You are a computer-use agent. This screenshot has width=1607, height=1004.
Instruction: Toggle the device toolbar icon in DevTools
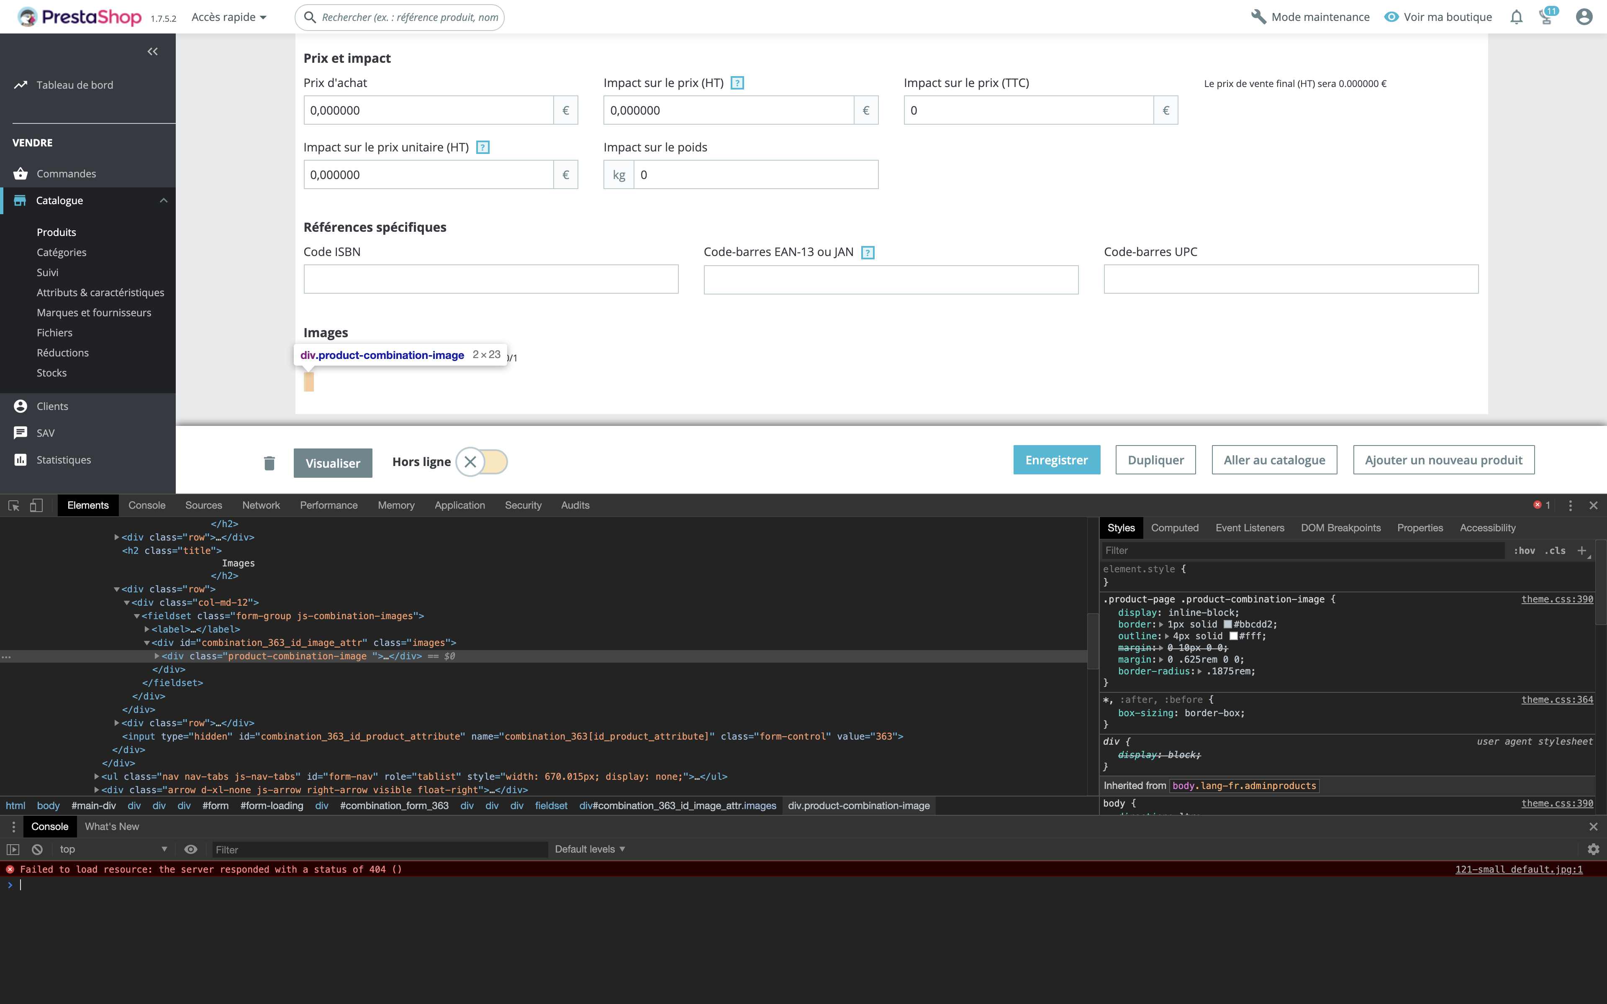click(x=36, y=505)
